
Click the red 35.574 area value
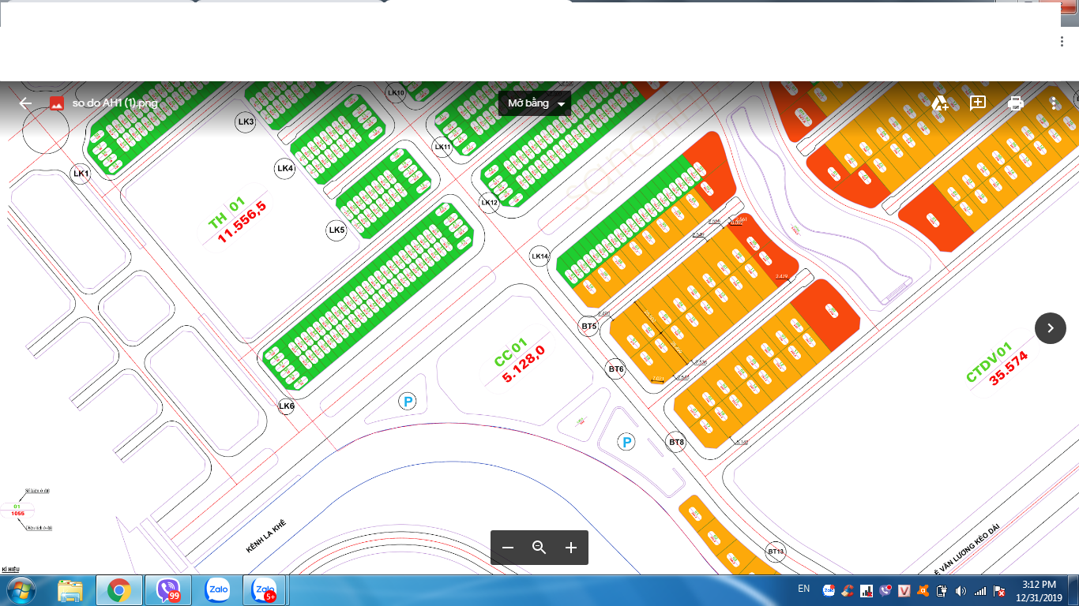click(1009, 367)
